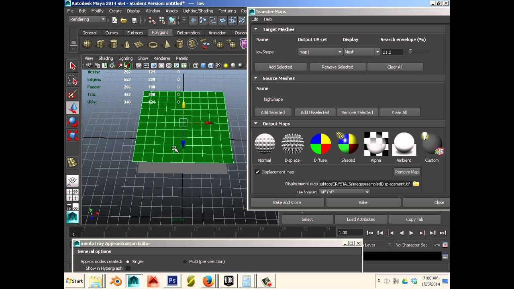
Task: Create a polygon cylinder from the shelf
Action: [114, 44]
